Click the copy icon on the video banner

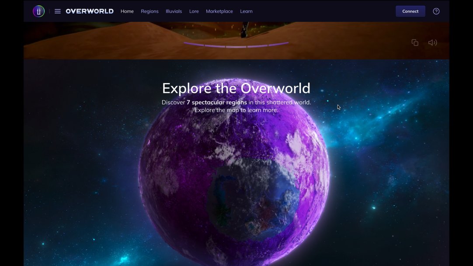click(415, 42)
